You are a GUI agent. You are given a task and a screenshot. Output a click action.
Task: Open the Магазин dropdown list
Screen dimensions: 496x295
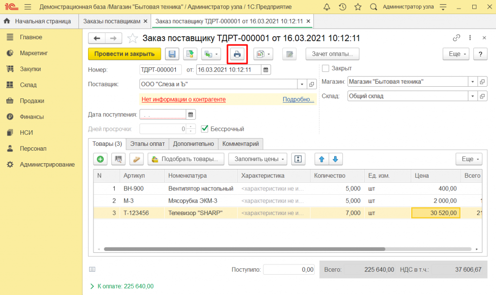(472, 82)
